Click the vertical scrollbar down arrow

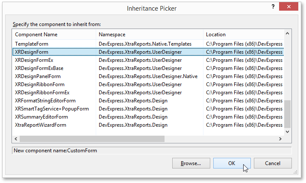tap(287, 131)
